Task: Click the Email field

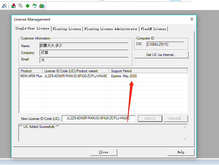Action: click(x=84, y=60)
